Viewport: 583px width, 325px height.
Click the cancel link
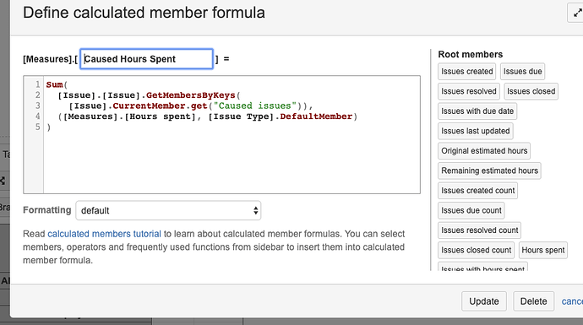pyautogui.click(x=572, y=301)
